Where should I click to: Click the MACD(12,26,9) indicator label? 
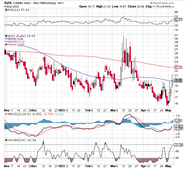(19, 114)
